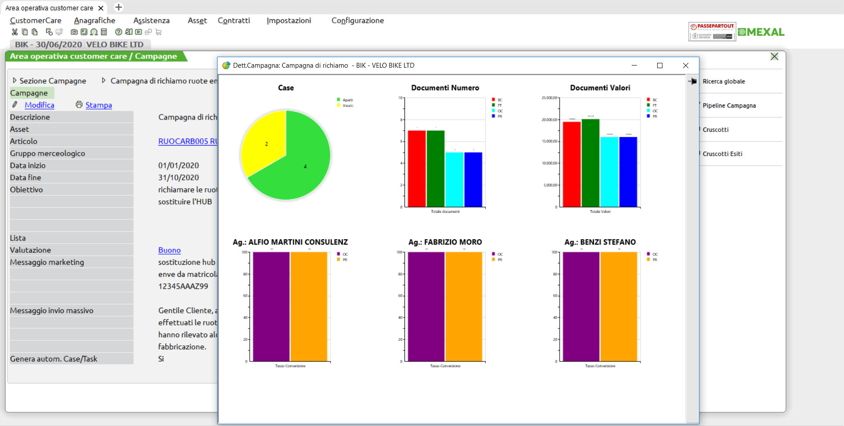The width and height of the screenshot is (844, 426).
Task: Open the Contratti menu
Action: (233, 21)
